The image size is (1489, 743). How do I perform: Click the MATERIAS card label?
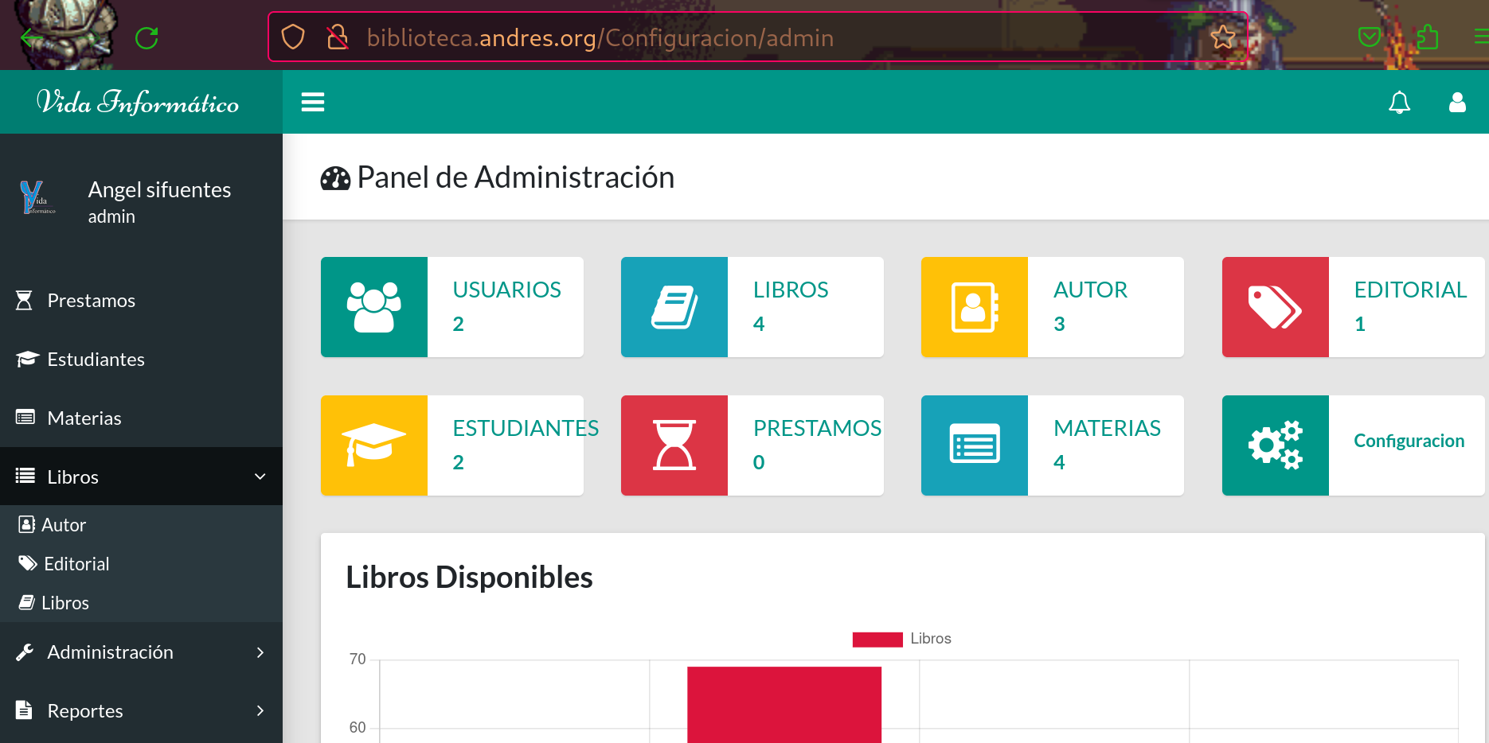(x=1108, y=428)
